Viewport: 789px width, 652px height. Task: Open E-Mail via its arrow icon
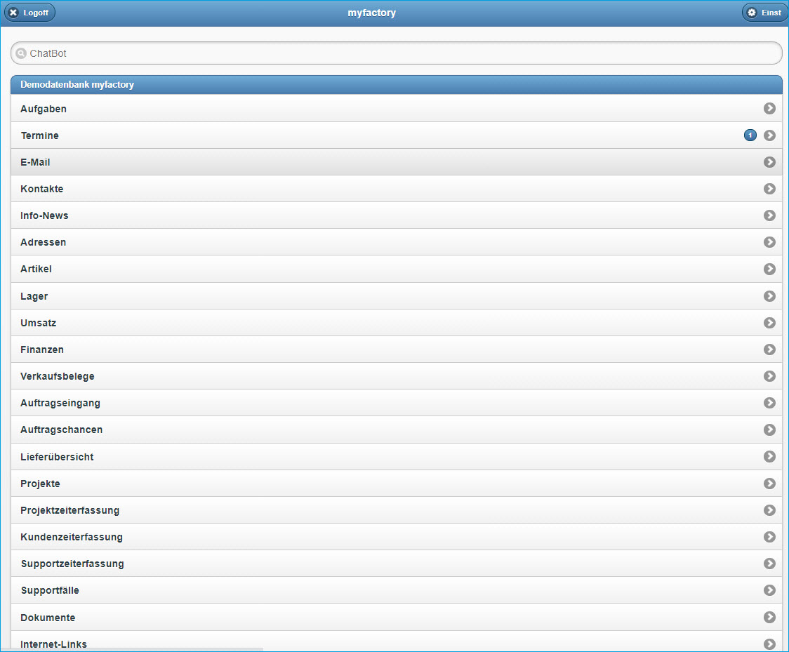pos(769,162)
